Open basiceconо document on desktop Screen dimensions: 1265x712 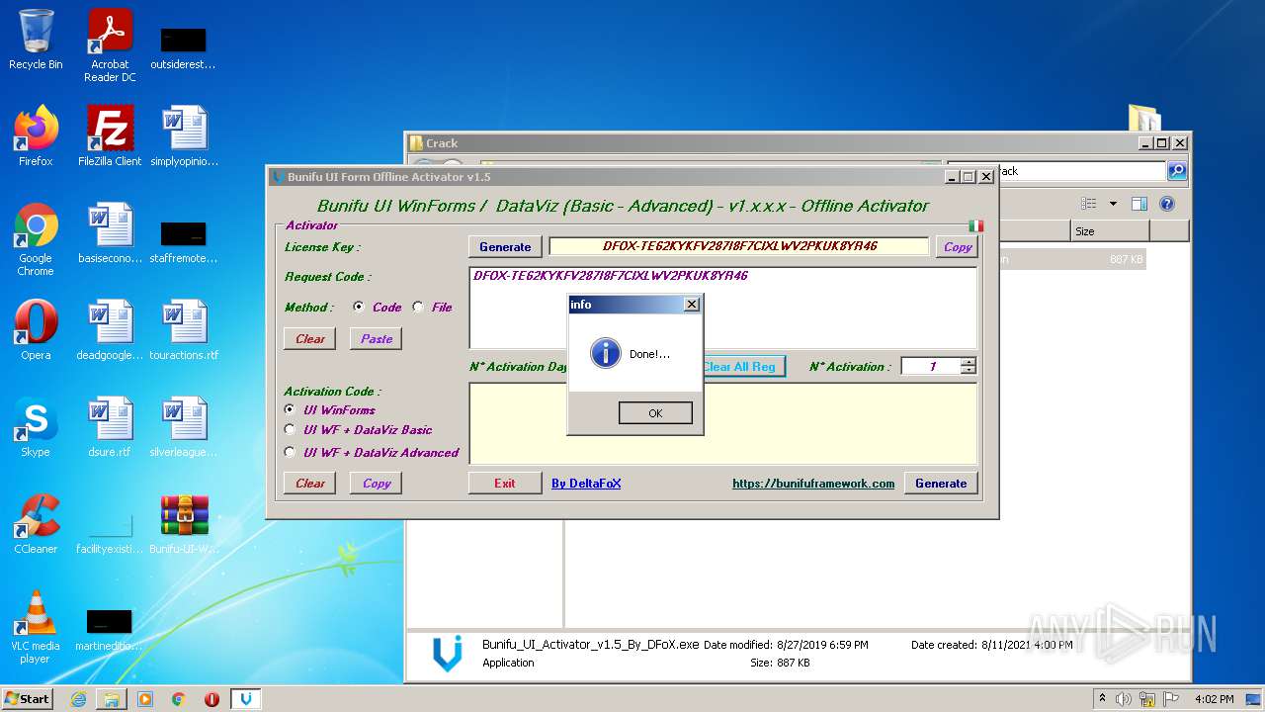(x=110, y=233)
